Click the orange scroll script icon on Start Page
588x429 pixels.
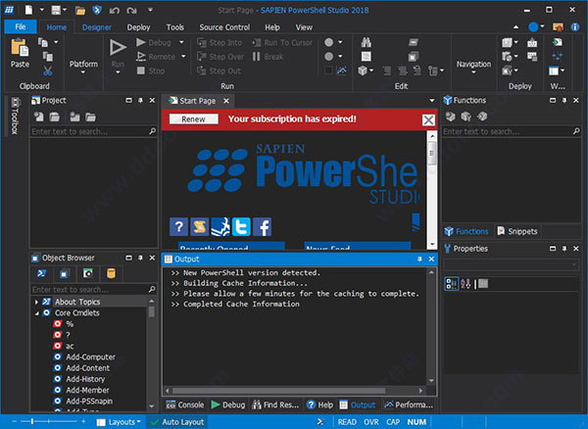[x=200, y=226]
